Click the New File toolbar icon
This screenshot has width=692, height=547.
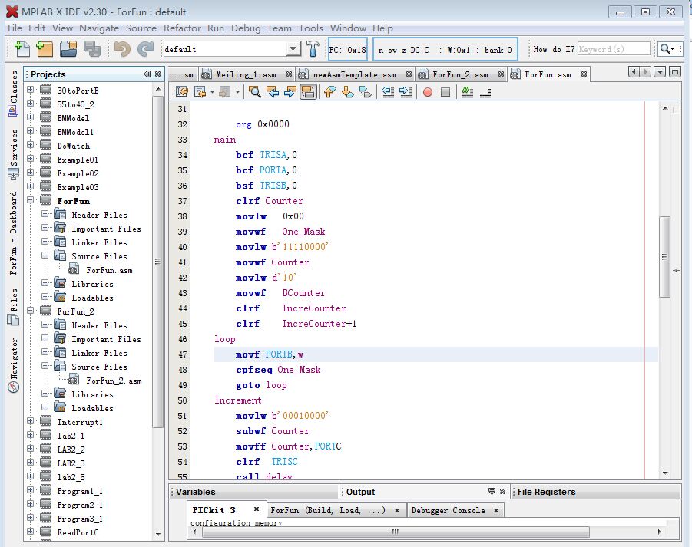pyautogui.click(x=22, y=48)
